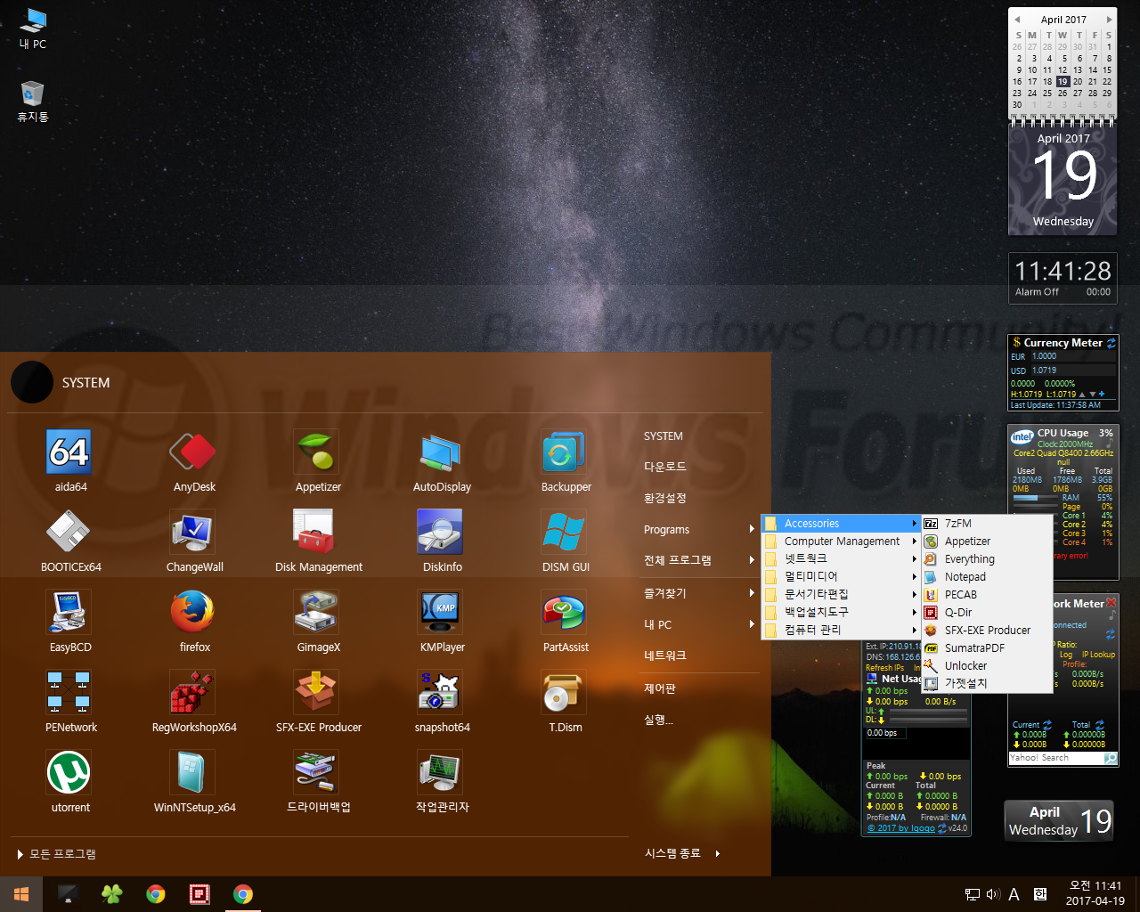Screen dimensions: 1140x912
Task: Launch utorrent client
Action: [x=70, y=782]
